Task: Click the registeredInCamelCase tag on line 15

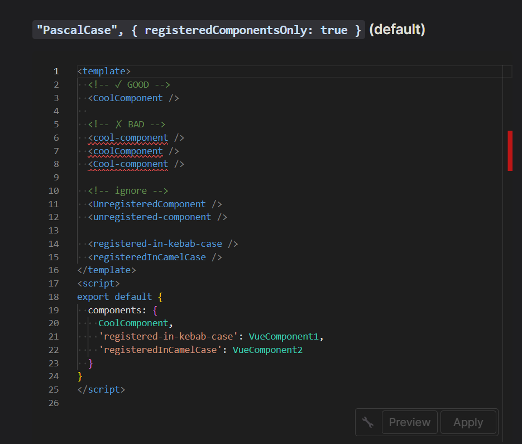Action: pos(149,257)
